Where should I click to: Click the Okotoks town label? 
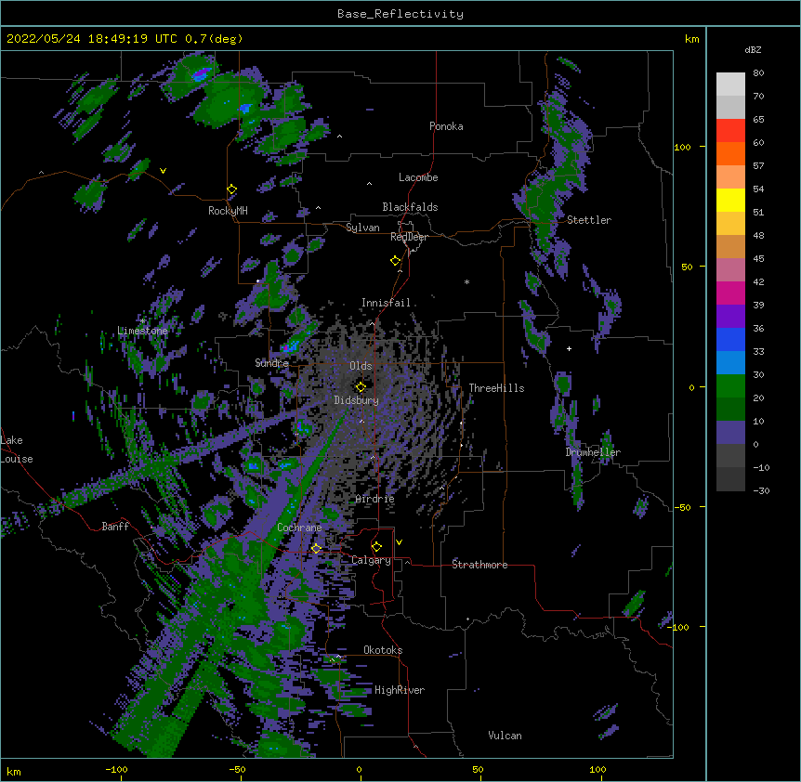point(383,650)
